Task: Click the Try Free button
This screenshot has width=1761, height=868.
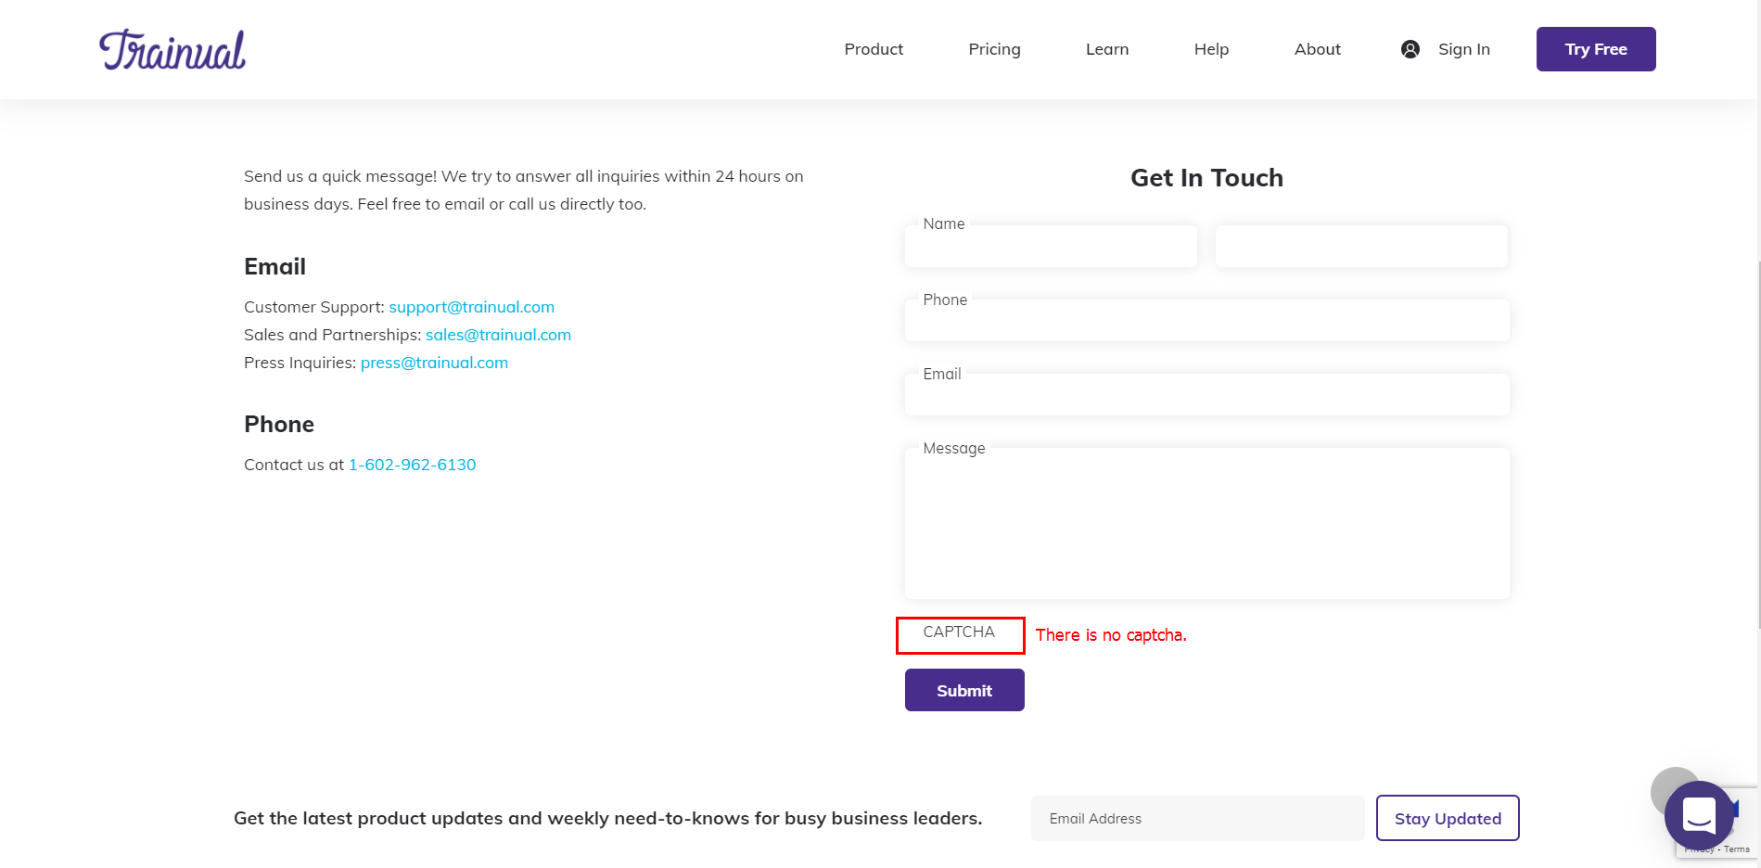Action: pyautogui.click(x=1596, y=49)
